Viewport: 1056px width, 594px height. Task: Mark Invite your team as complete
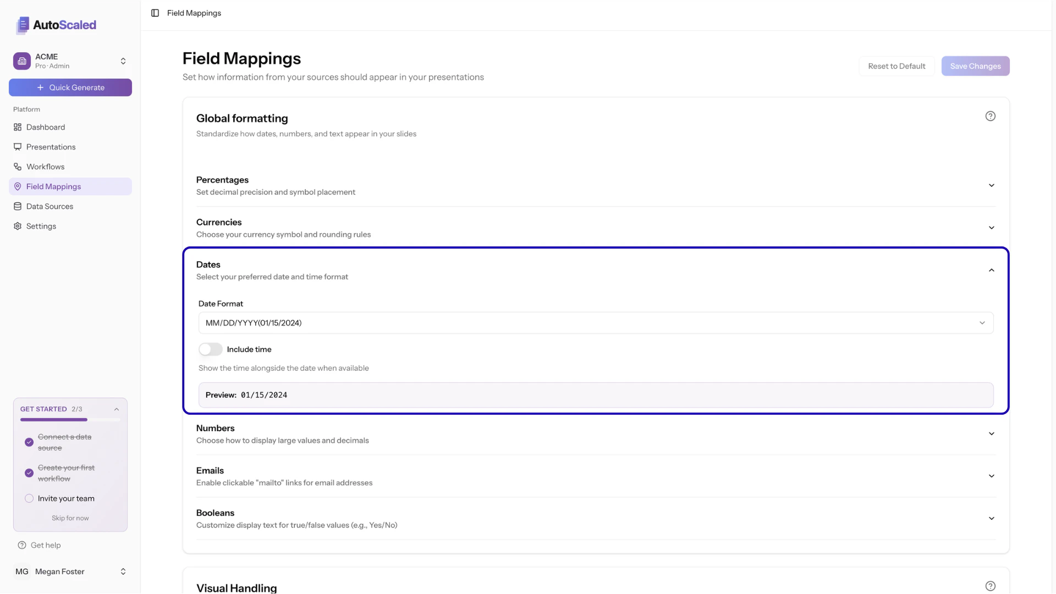[29, 498]
